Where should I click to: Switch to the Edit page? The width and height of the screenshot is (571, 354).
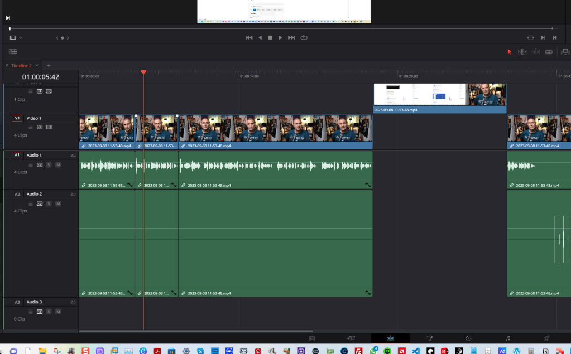pyautogui.click(x=390, y=338)
